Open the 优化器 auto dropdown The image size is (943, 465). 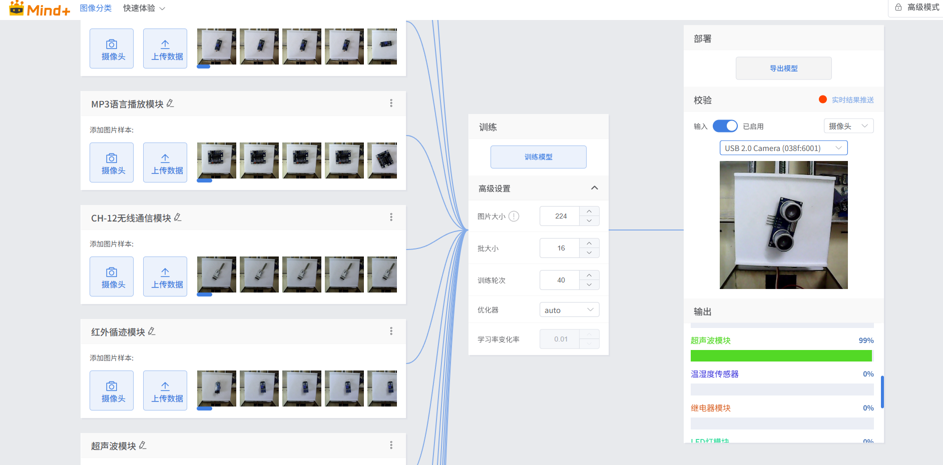point(569,310)
